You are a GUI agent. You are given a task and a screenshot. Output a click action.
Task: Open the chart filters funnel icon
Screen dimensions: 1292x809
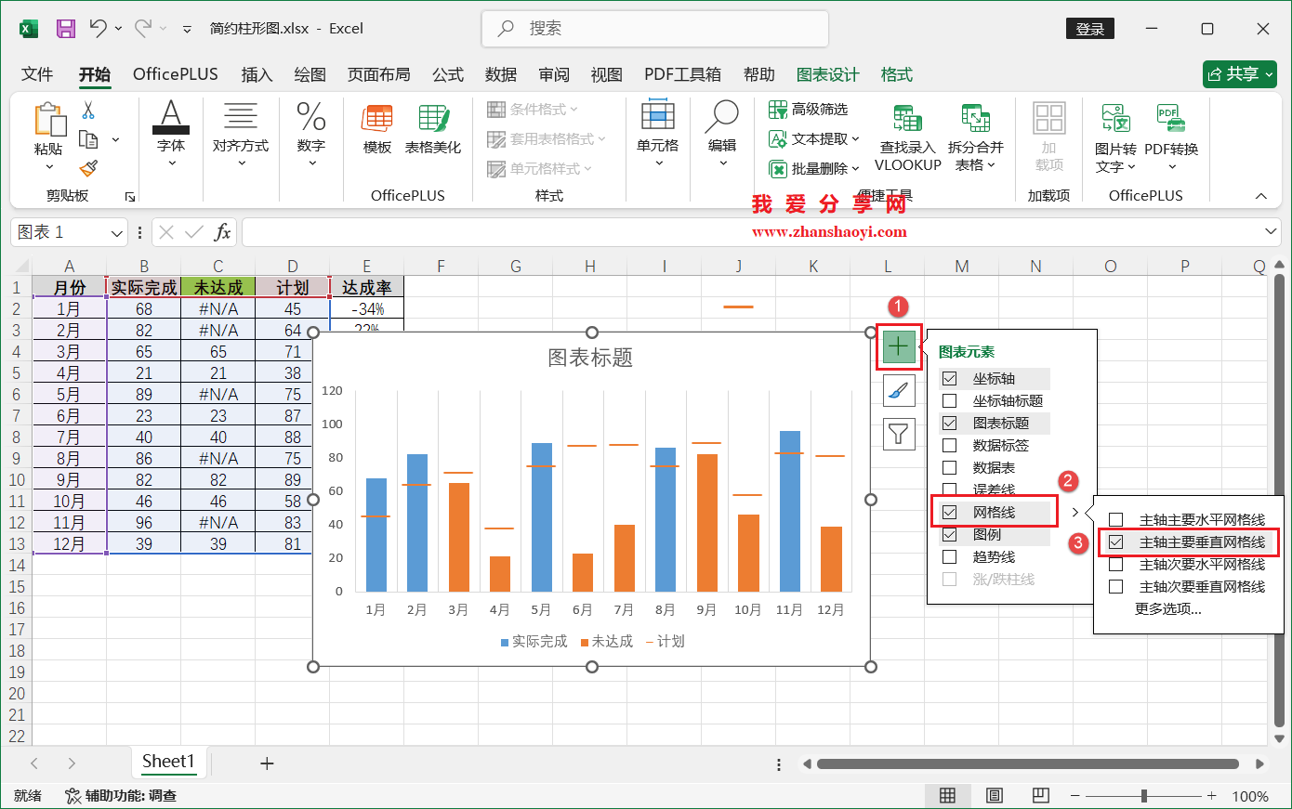pyautogui.click(x=898, y=434)
